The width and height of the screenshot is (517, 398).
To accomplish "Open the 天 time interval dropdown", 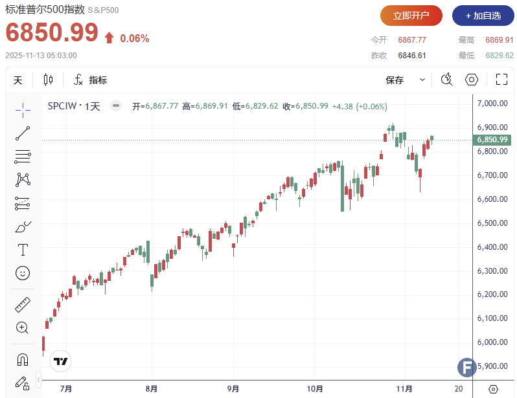I will coord(18,80).
